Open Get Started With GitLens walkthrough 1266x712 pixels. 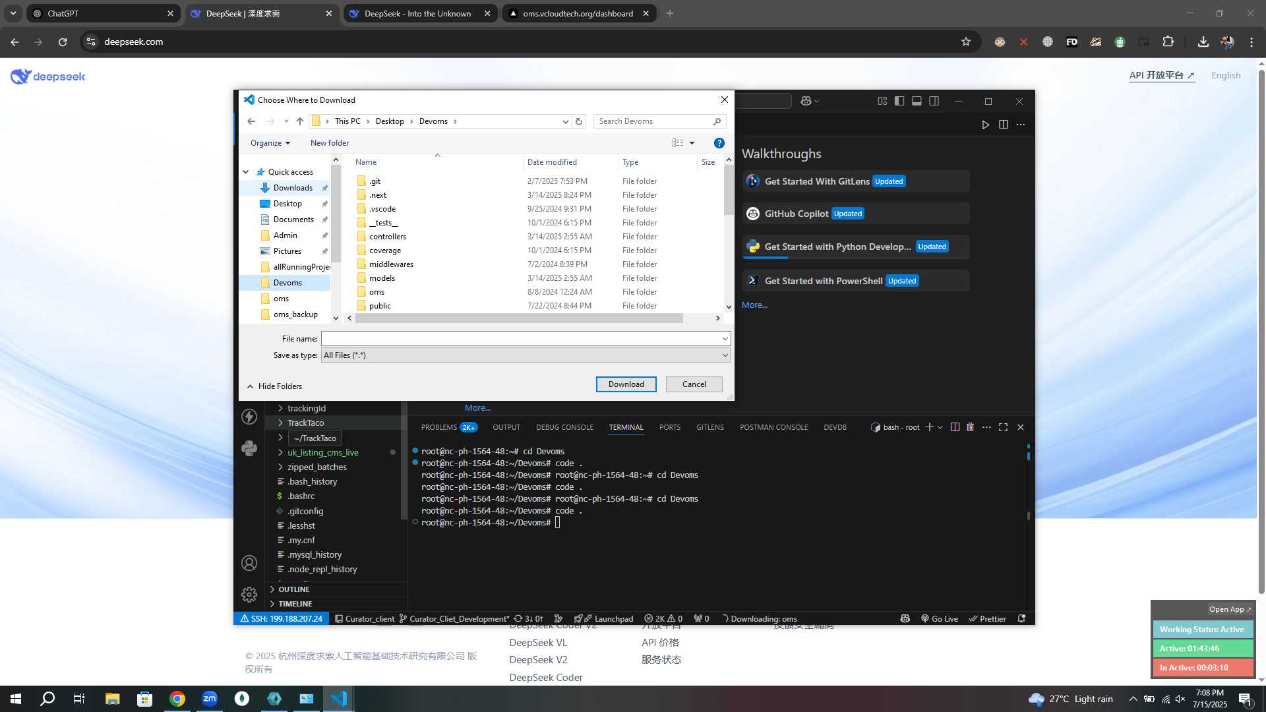[856, 181]
